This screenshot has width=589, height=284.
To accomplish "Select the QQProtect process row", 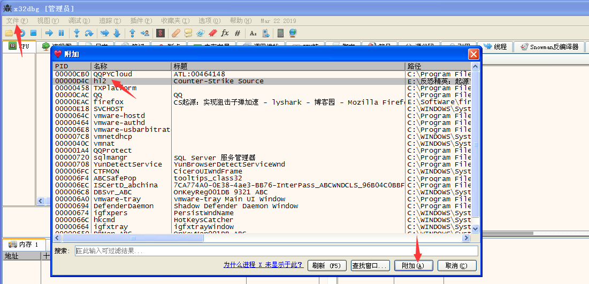I will point(262,151).
